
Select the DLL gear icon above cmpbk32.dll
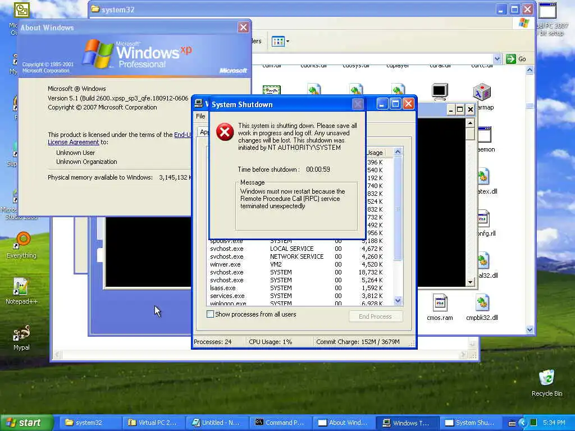483,260
